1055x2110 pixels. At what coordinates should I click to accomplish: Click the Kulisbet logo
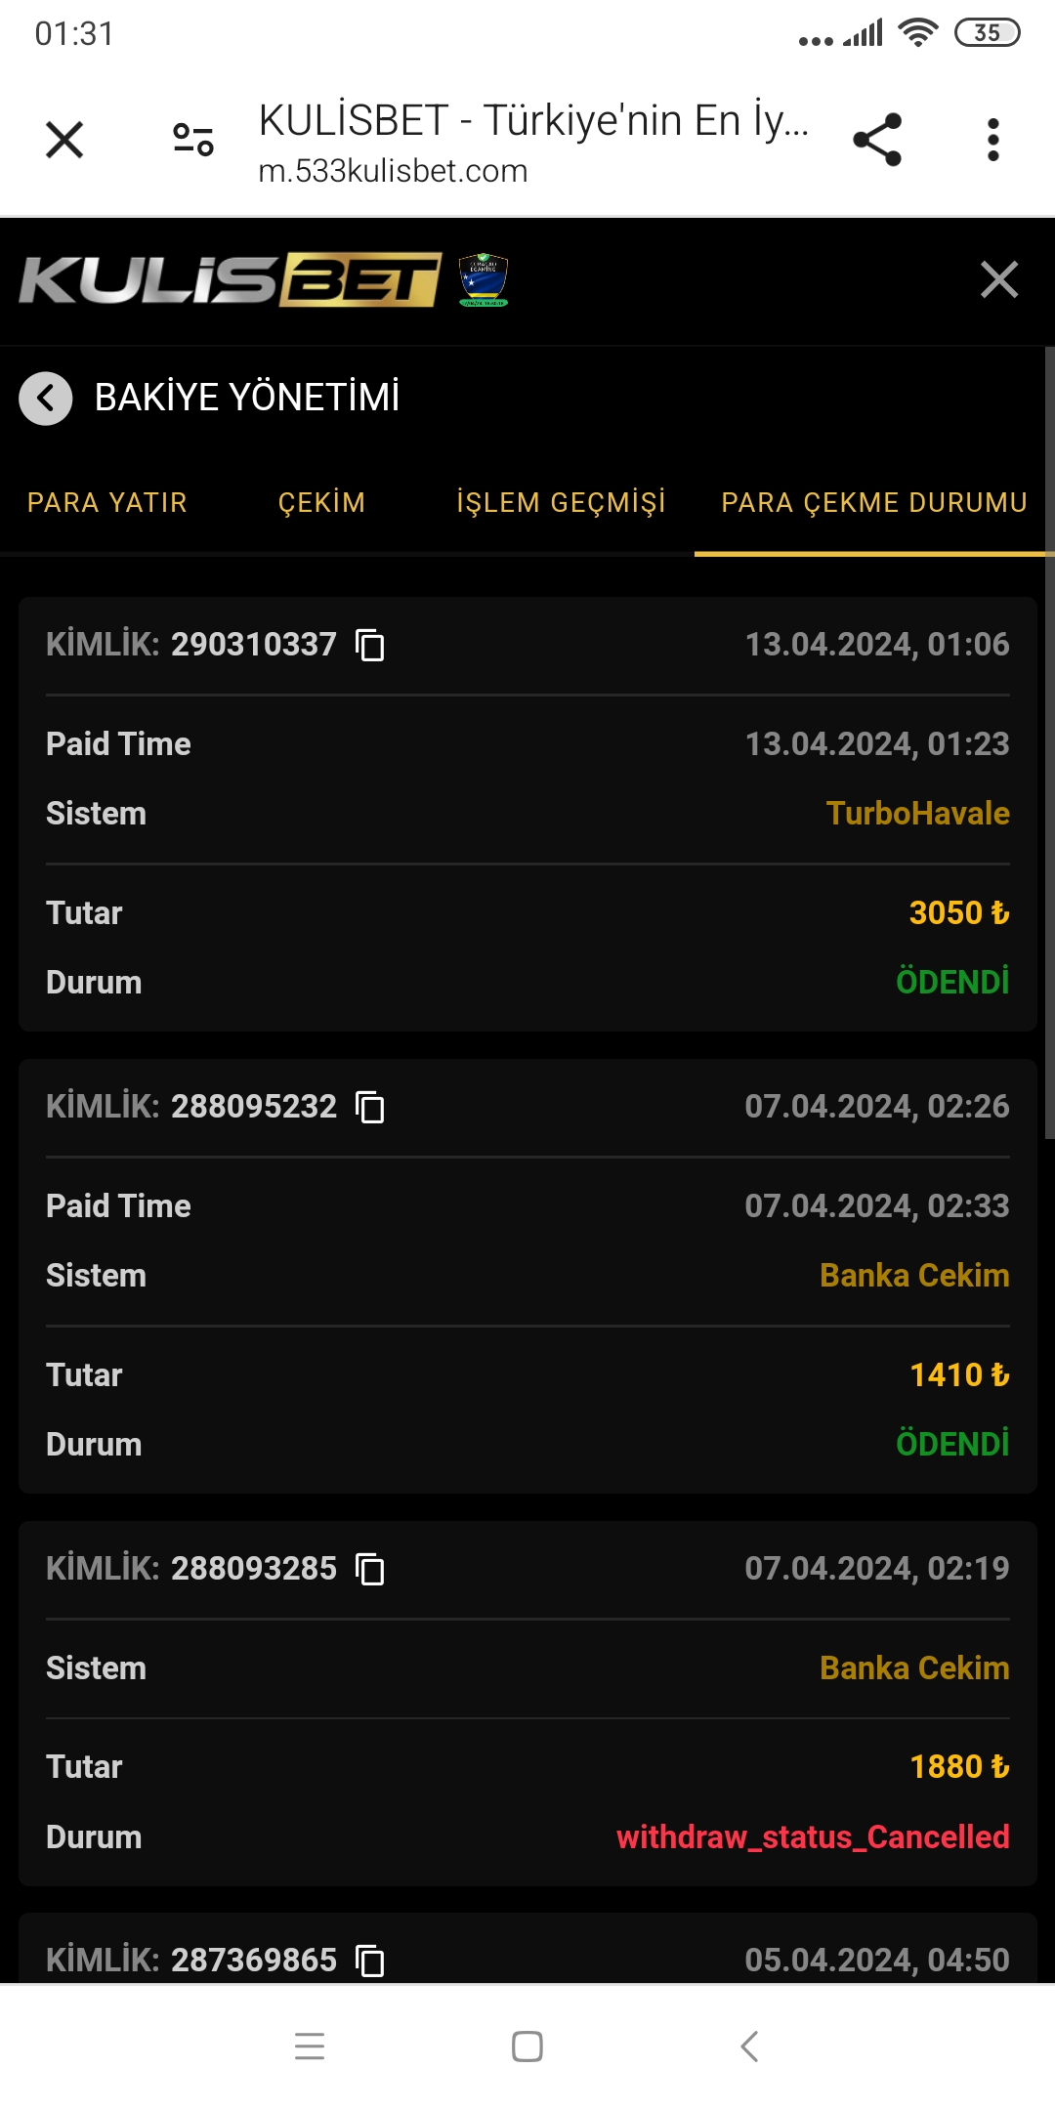click(x=230, y=280)
